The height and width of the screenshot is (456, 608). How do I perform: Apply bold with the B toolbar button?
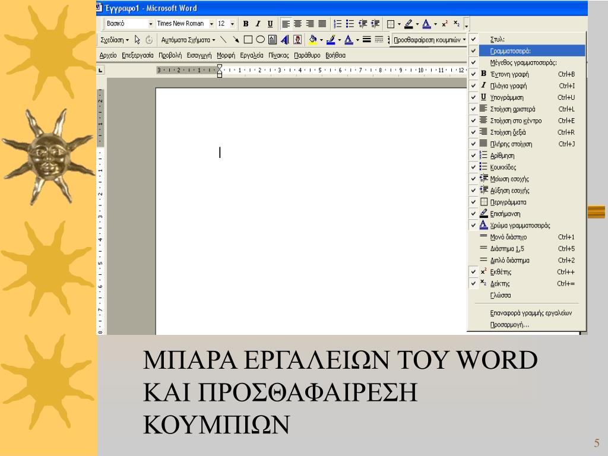pos(245,24)
